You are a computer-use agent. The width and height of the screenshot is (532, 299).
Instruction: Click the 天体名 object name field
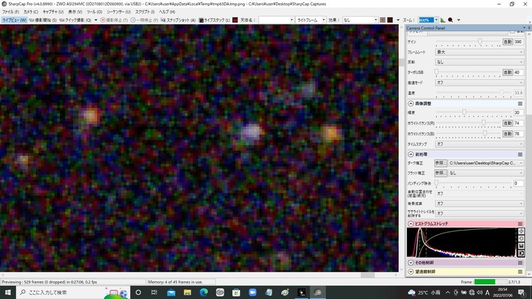(x=276, y=20)
